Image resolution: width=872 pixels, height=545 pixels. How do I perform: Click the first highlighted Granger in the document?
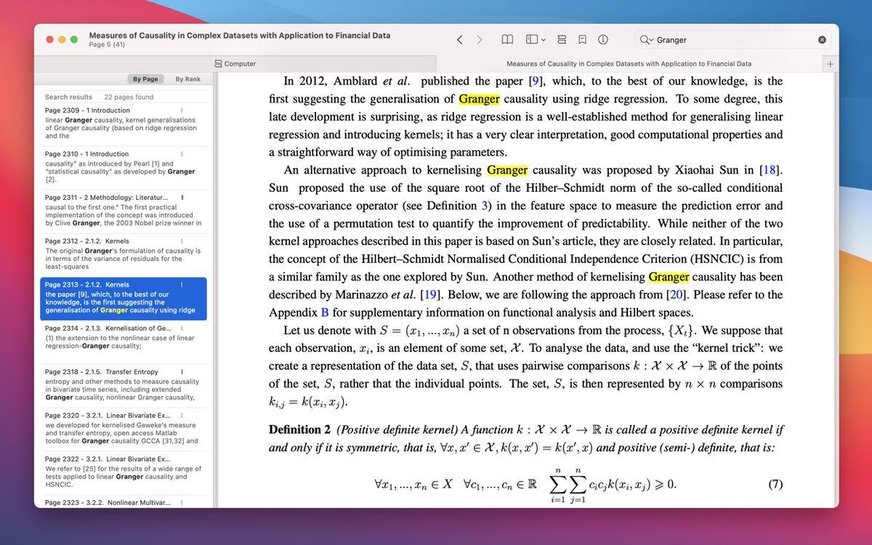pos(480,99)
